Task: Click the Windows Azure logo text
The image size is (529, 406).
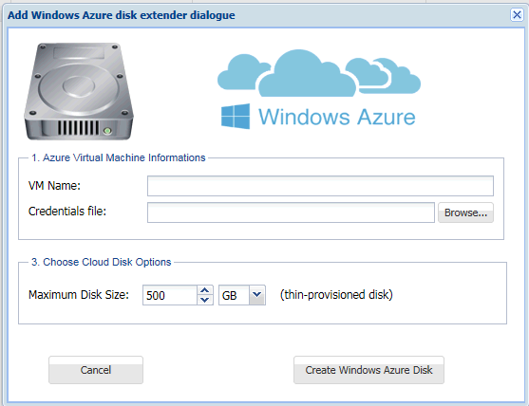Action: pyautogui.click(x=337, y=117)
